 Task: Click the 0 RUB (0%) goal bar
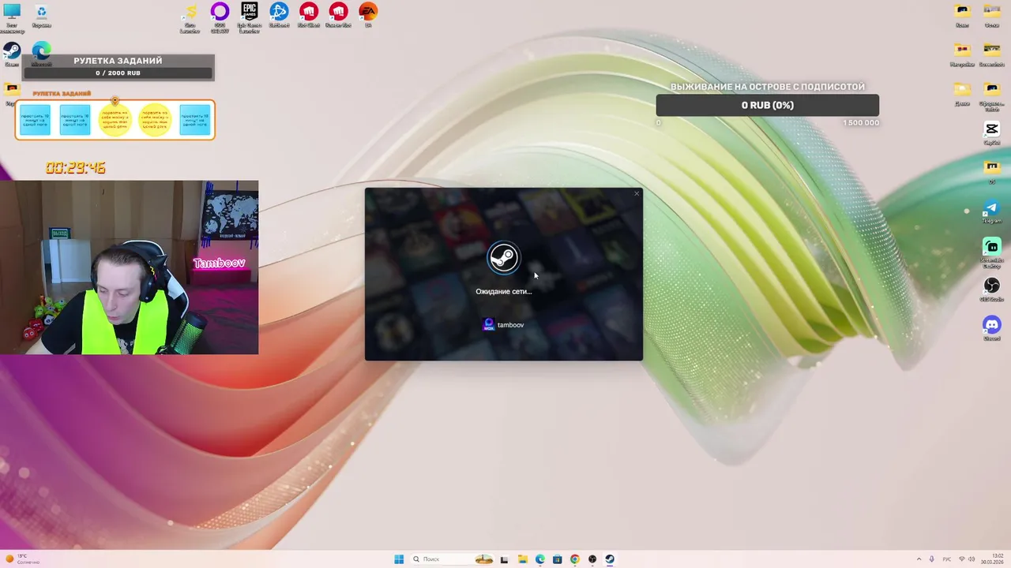[x=768, y=105]
